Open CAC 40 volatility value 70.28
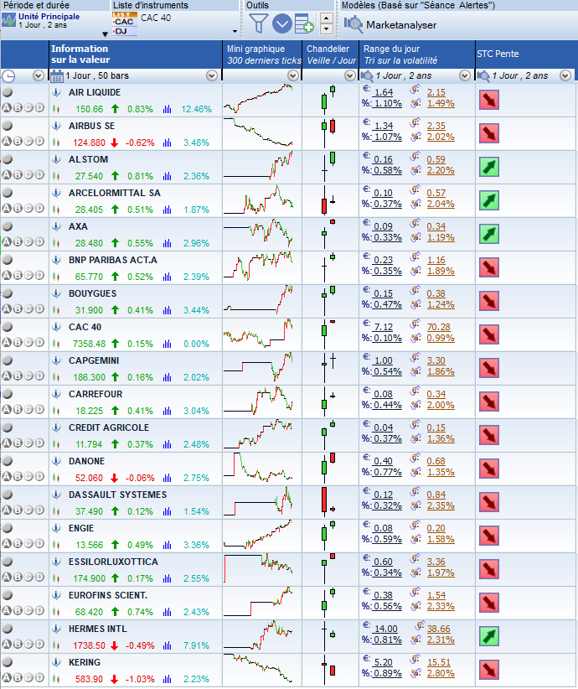 pyautogui.click(x=438, y=328)
